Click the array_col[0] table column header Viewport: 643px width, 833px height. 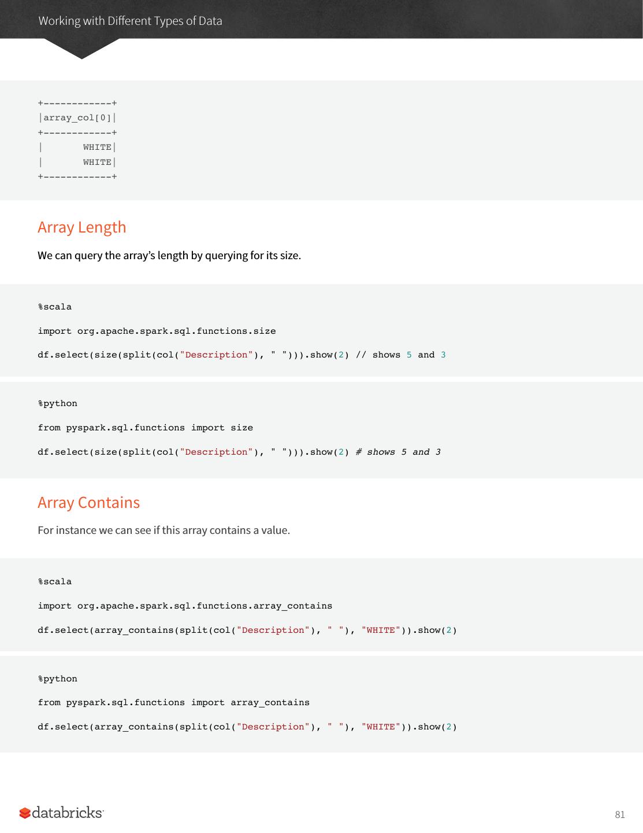[77, 118]
